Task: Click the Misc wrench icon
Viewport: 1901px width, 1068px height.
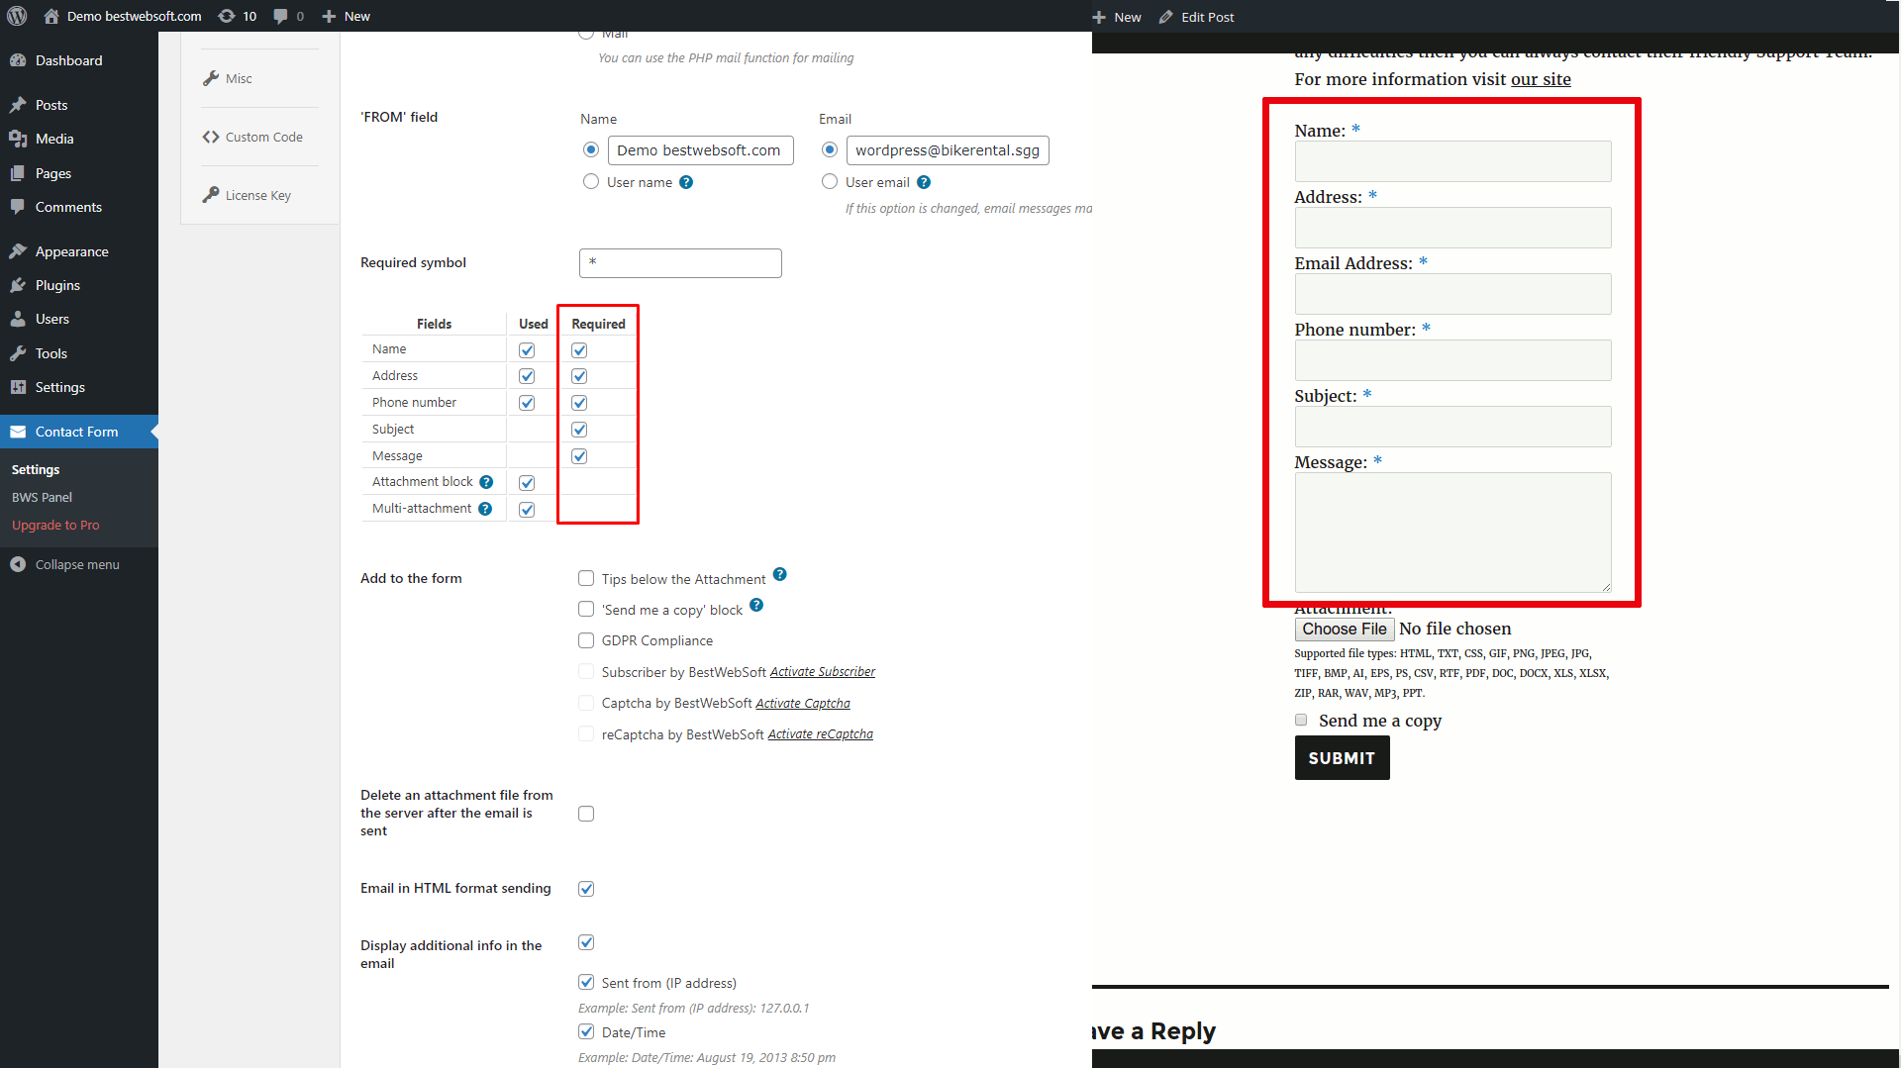Action: pyautogui.click(x=212, y=78)
